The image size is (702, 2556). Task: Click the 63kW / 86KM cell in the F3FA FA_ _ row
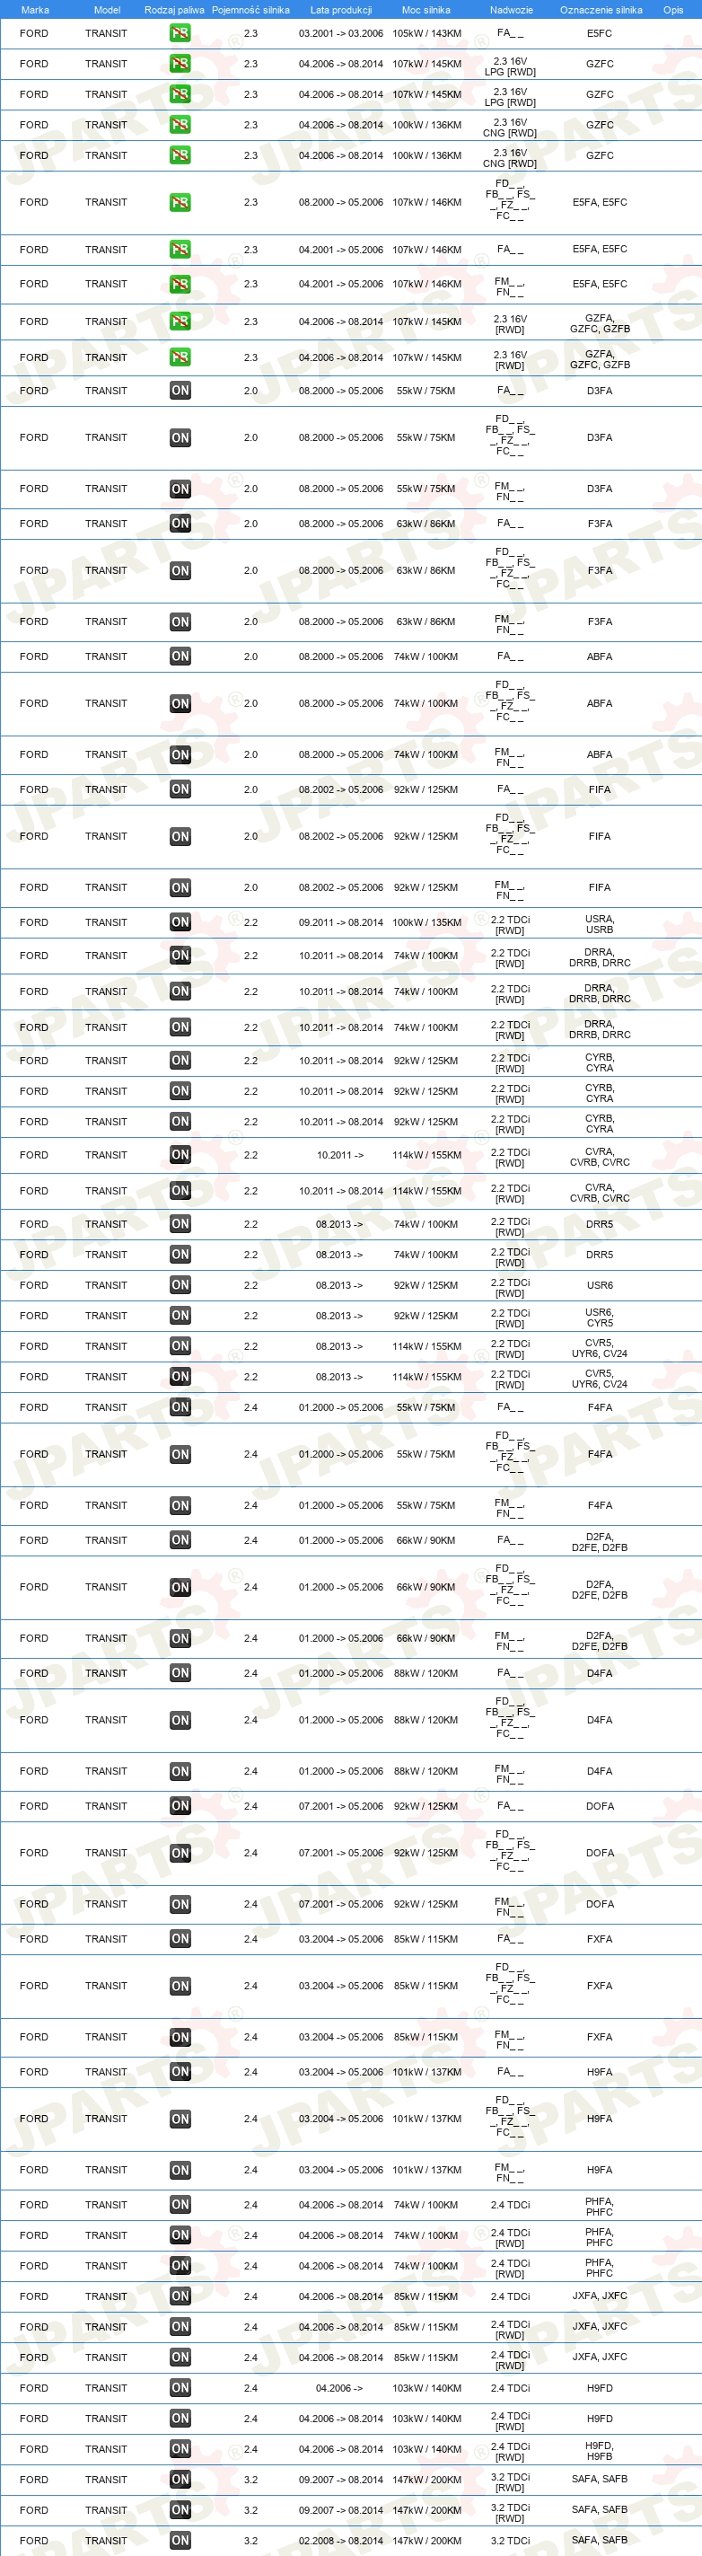point(426,524)
